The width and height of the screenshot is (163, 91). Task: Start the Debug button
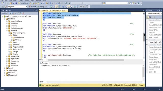[41, 7]
